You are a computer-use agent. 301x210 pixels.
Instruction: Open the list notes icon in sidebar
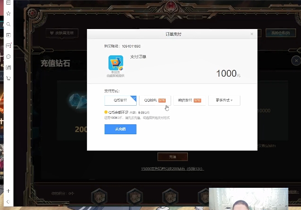pyautogui.click(x=8, y=67)
